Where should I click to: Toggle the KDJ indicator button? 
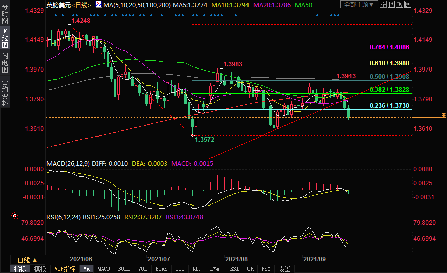coord(197,269)
